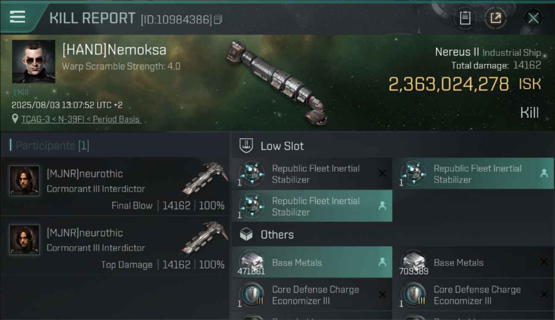Close the kill report window
Viewport: 555px width, 320px height.
[533, 18]
